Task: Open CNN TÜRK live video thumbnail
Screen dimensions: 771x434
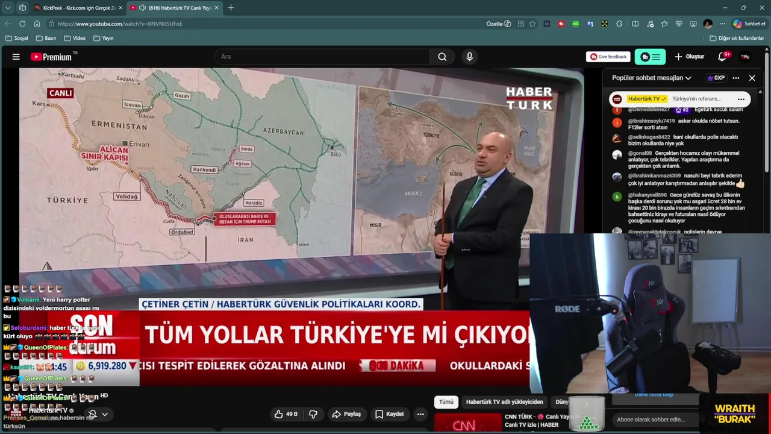Action: click(468, 423)
